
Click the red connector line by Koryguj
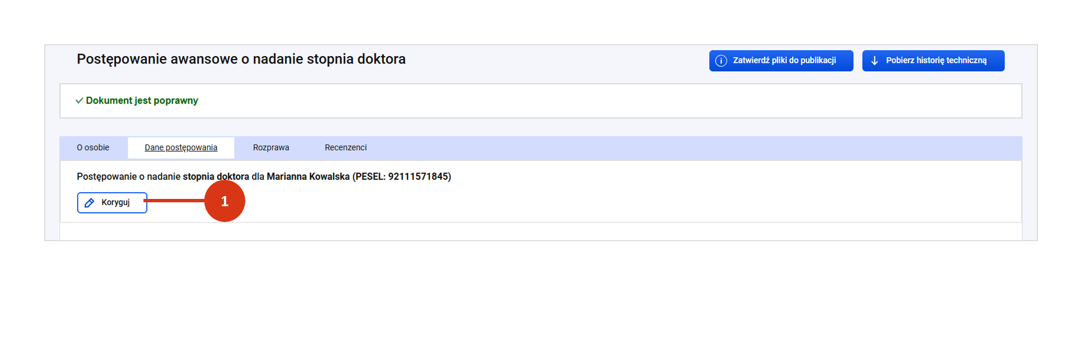point(176,201)
